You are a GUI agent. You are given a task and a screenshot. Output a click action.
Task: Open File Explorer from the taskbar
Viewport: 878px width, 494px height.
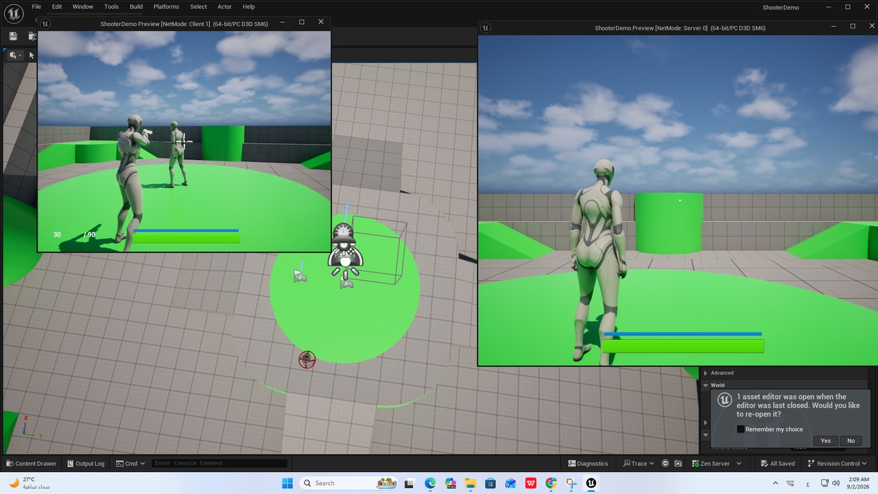pyautogui.click(x=471, y=483)
